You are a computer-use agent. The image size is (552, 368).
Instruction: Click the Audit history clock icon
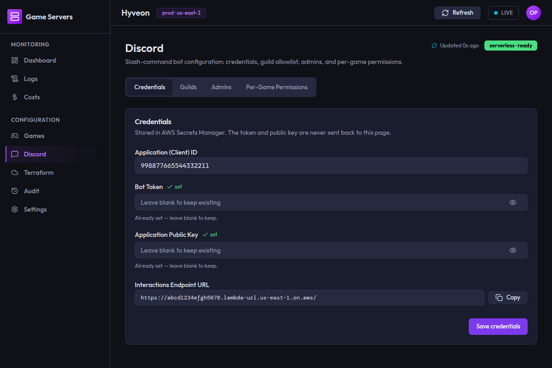(15, 191)
